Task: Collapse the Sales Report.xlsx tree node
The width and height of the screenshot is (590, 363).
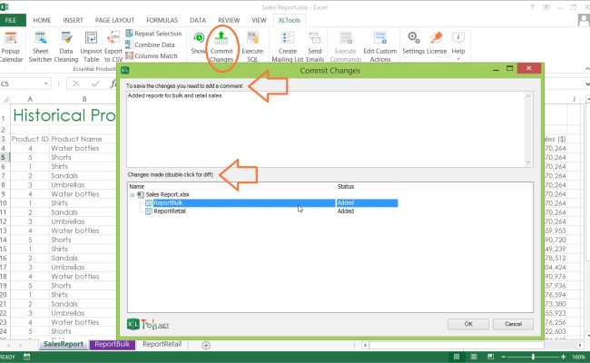Action: (133, 195)
